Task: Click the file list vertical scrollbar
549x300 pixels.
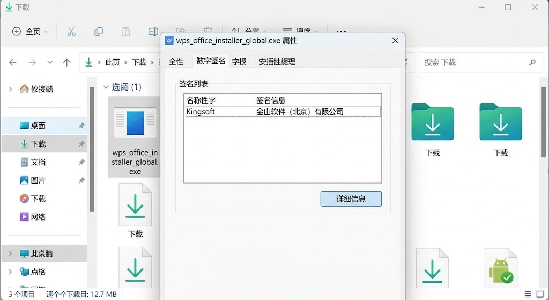Action: 544,122
